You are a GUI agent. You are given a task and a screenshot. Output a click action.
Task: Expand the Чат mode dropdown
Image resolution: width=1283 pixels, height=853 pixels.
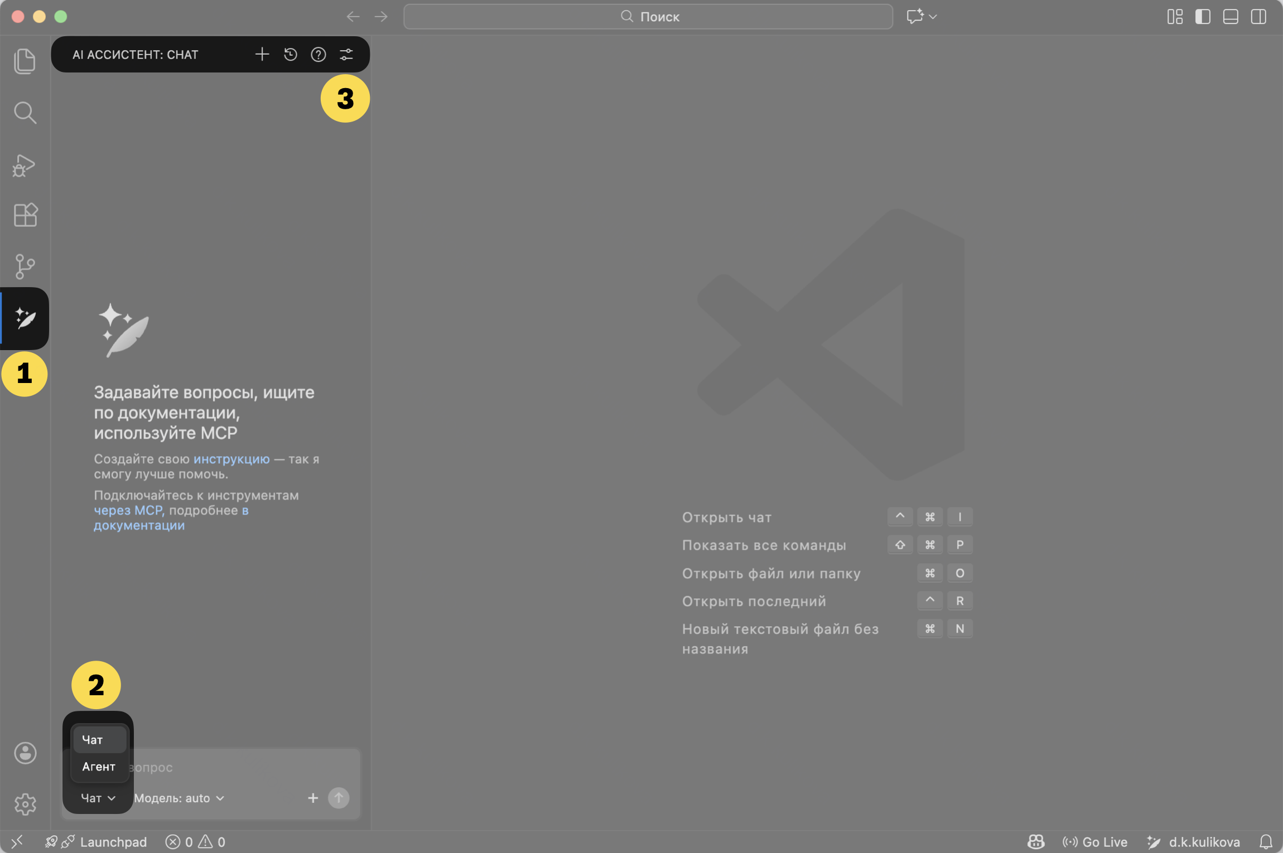pyautogui.click(x=98, y=798)
